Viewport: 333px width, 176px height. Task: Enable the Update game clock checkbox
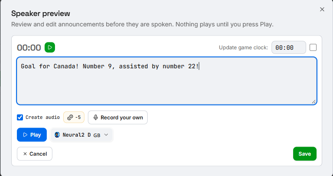313,47
